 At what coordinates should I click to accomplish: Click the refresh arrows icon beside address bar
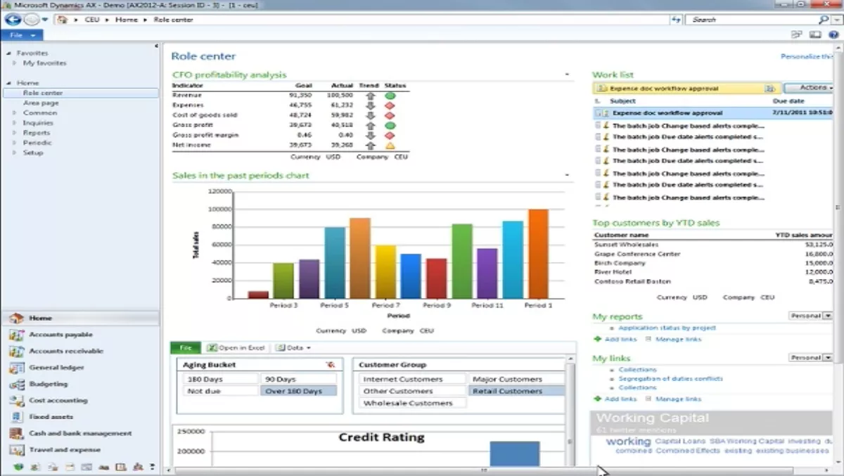tap(675, 20)
